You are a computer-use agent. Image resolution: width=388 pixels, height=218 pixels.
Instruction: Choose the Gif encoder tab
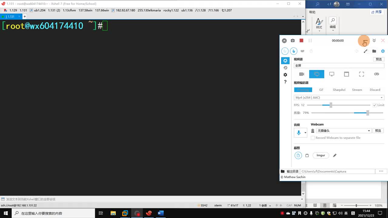pyautogui.click(x=321, y=90)
